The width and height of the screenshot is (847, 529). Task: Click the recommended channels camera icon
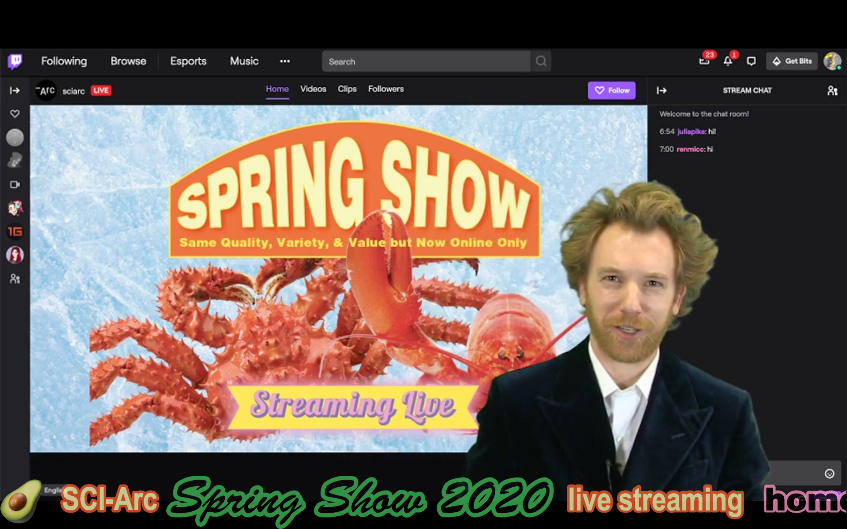(15, 184)
